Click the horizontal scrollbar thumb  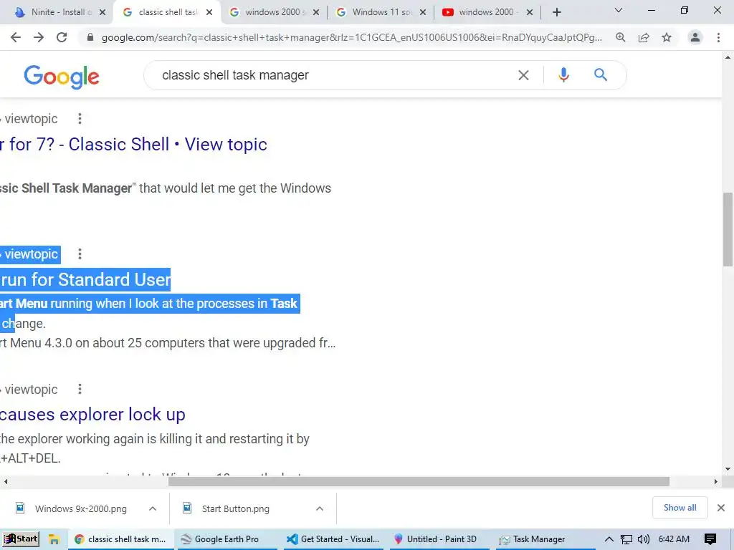click(419, 481)
